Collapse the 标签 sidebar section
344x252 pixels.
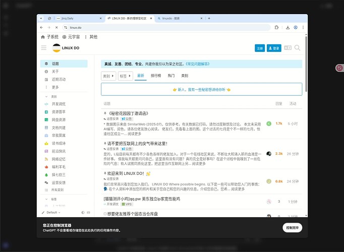click(x=51, y=199)
